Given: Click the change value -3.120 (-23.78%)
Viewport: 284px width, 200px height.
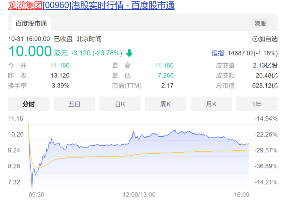Looking at the screenshot, I should tap(97, 53).
